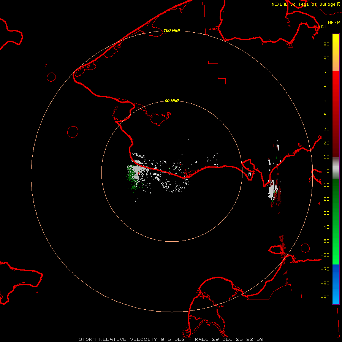Click the 40 value on velocity scale

(326, 115)
